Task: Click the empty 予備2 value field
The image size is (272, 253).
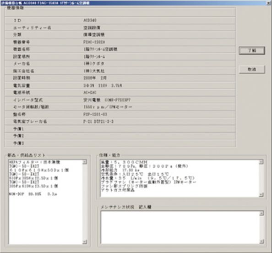Action: click(159, 136)
